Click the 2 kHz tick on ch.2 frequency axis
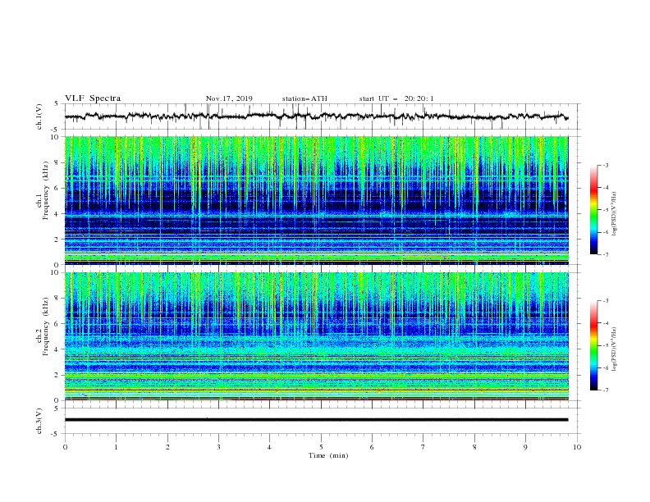Screen dimensions: 650x502 click(x=57, y=375)
